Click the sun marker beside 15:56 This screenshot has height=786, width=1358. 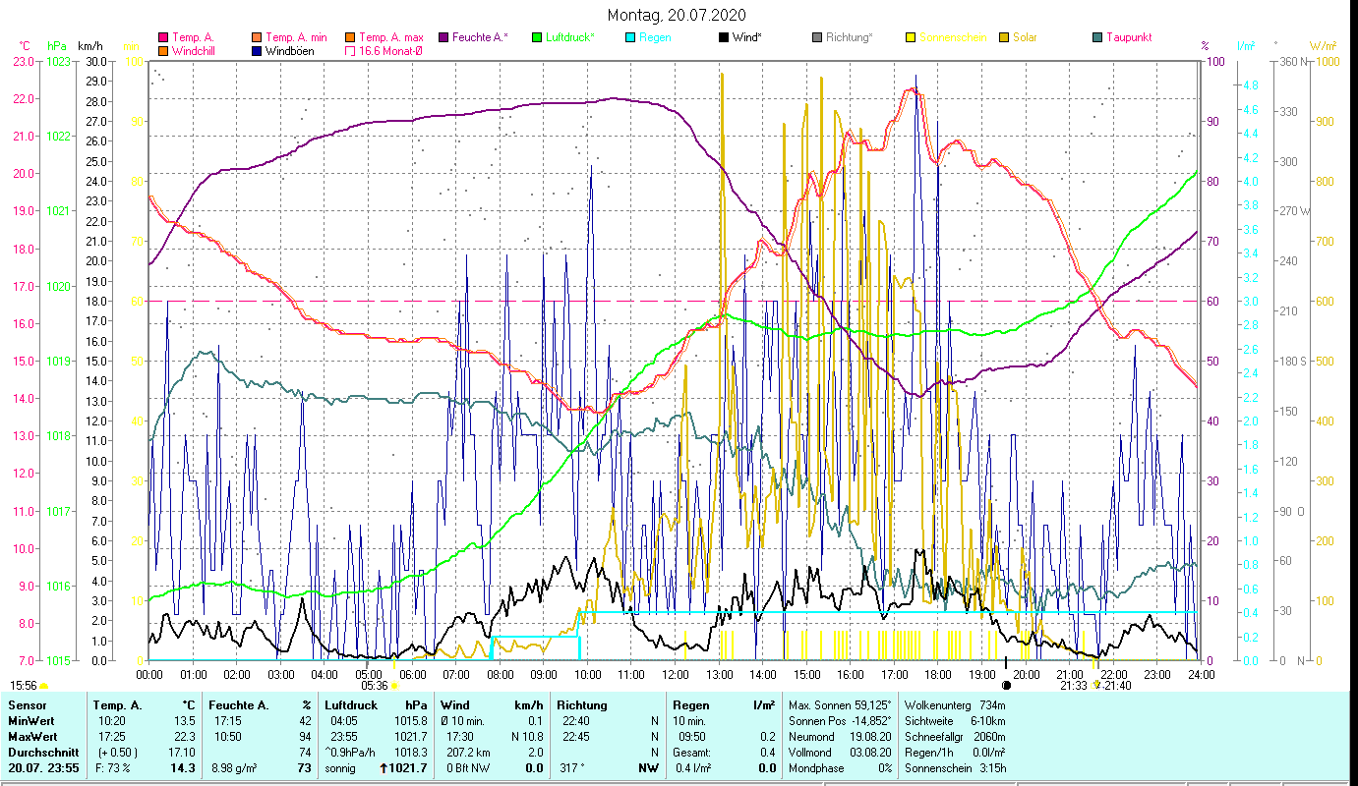coord(43,686)
